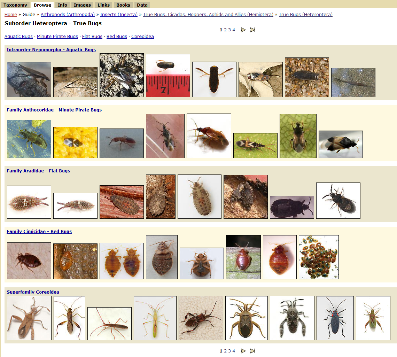Click the next page arrow icon
This screenshot has height=357, width=397.
click(243, 30)
